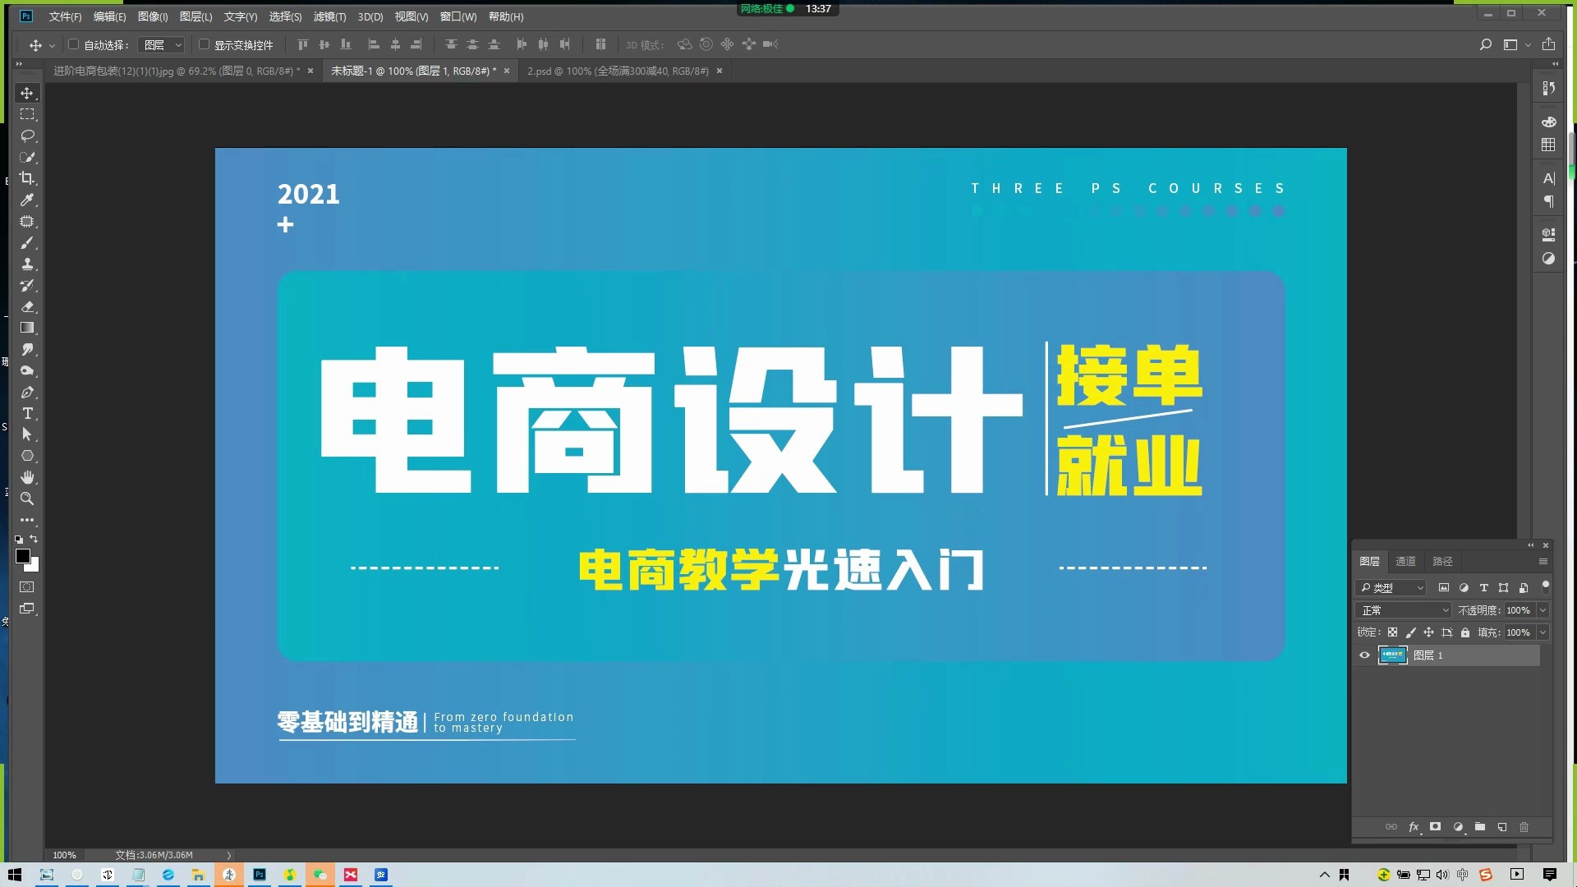Select the Eraser tool
This screenshot has height=887, width=1577.
click(x=27, y=306)
